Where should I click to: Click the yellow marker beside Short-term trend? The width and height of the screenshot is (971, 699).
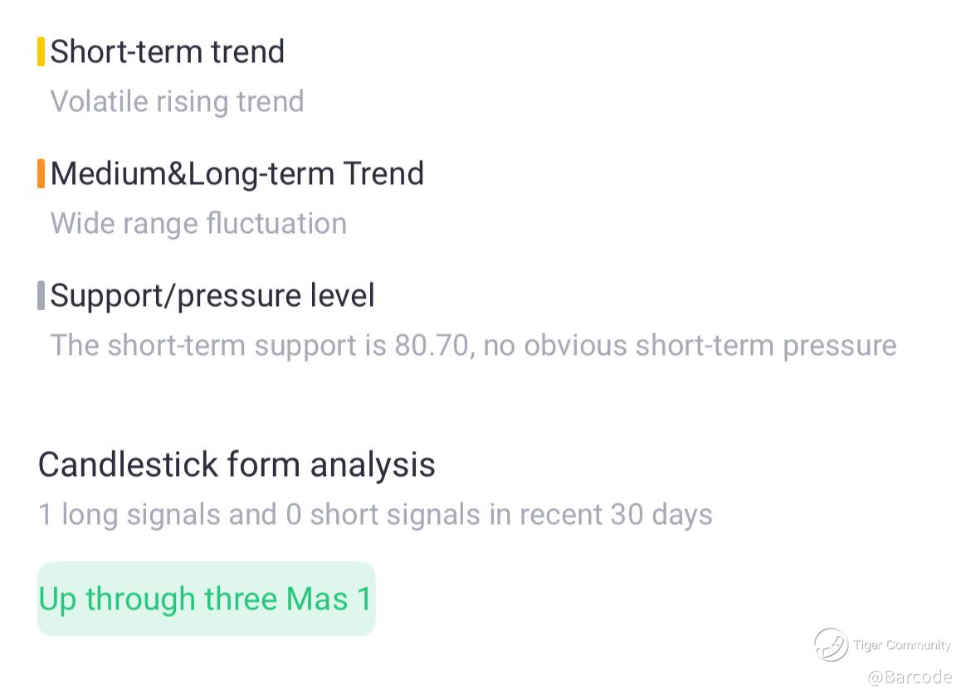pos(41,52)
